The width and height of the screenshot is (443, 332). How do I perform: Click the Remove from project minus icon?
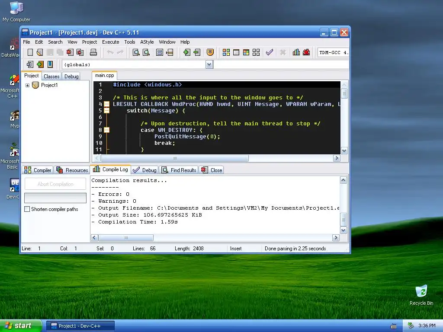click(x=197, y=52)
